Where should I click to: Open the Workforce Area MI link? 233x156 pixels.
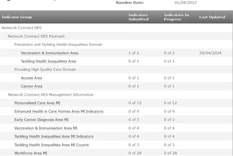[x=31, y=153]
